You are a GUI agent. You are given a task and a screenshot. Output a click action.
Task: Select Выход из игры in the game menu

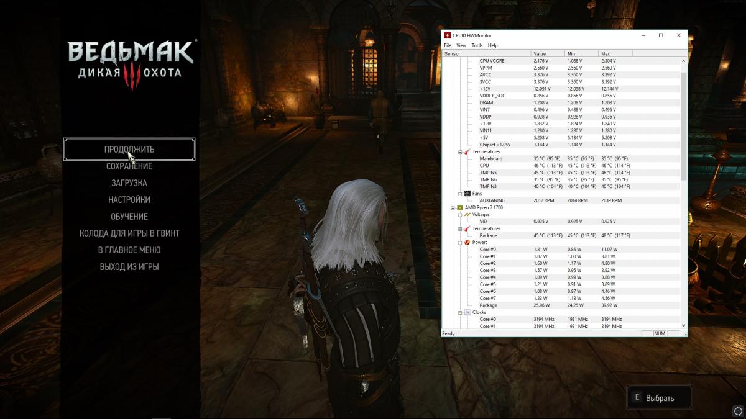click(x=129, y=267)
